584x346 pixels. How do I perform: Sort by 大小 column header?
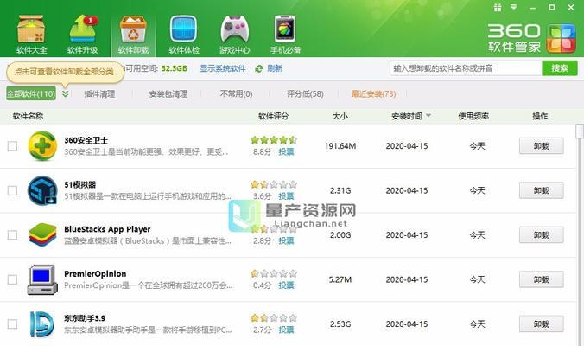[340, 116]
